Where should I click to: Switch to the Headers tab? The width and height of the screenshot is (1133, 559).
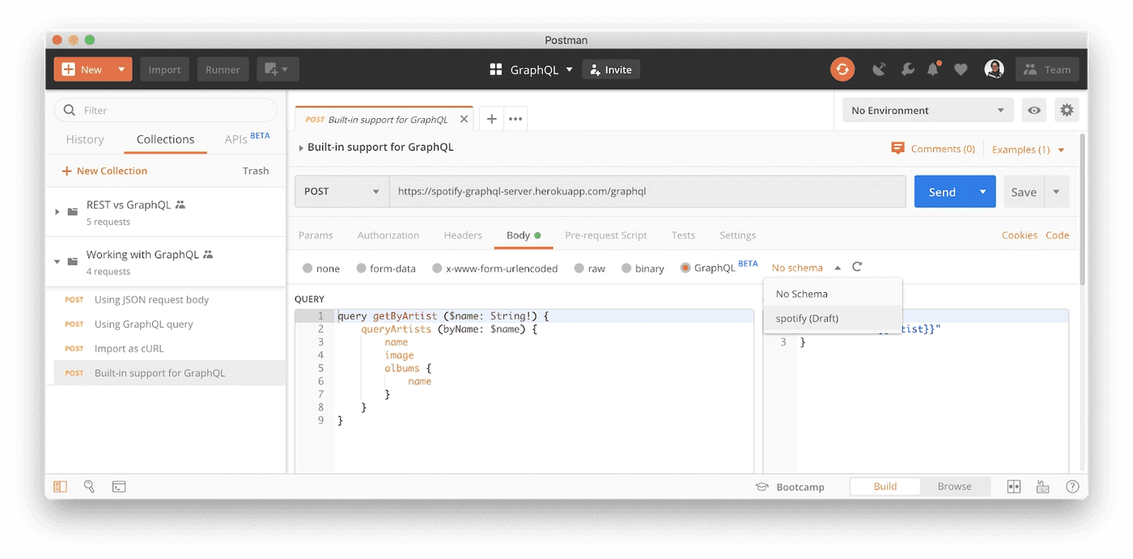click(463, 235)
